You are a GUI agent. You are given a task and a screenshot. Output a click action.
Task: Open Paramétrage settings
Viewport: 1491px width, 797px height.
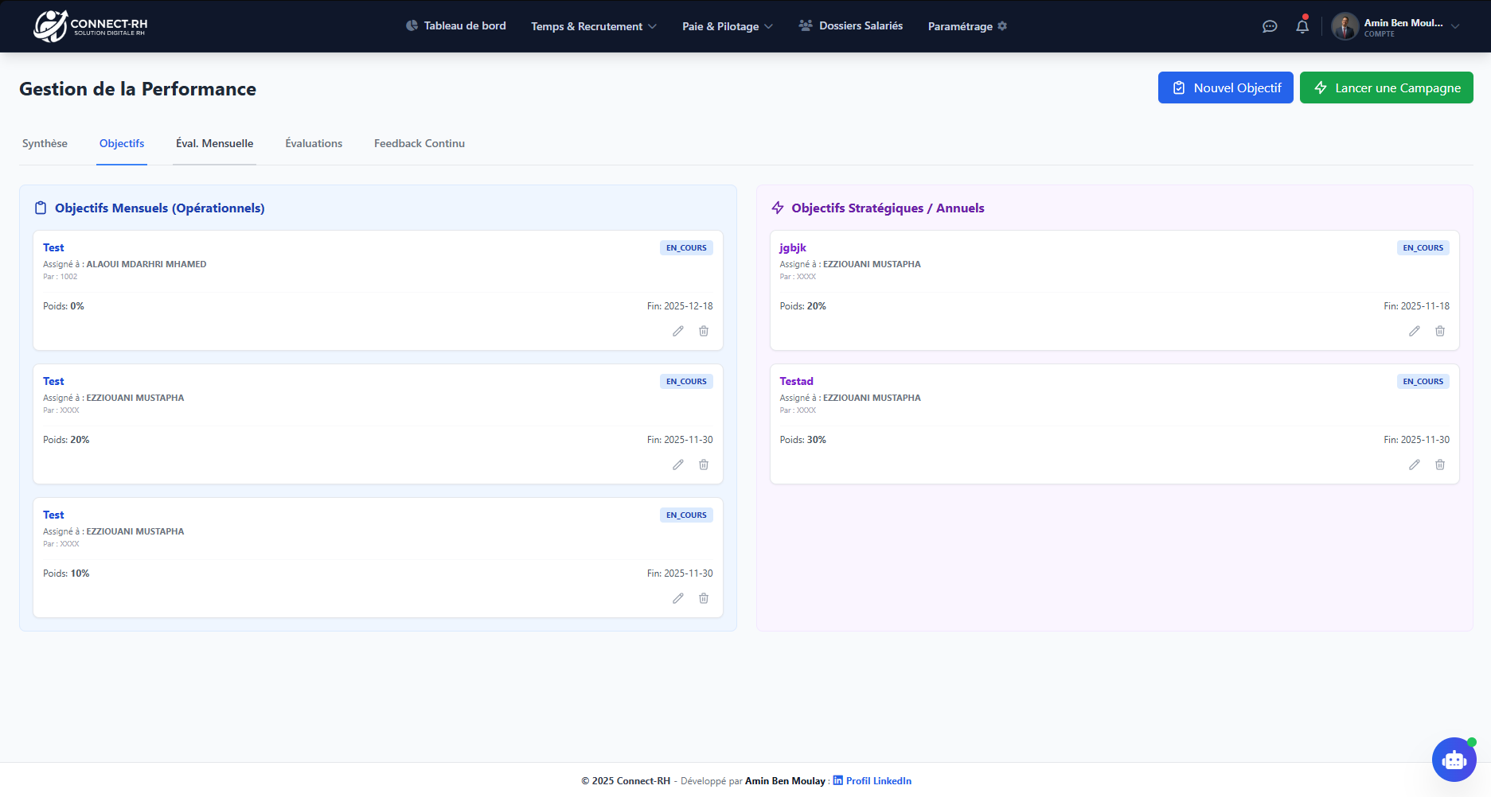pos(967,26)
